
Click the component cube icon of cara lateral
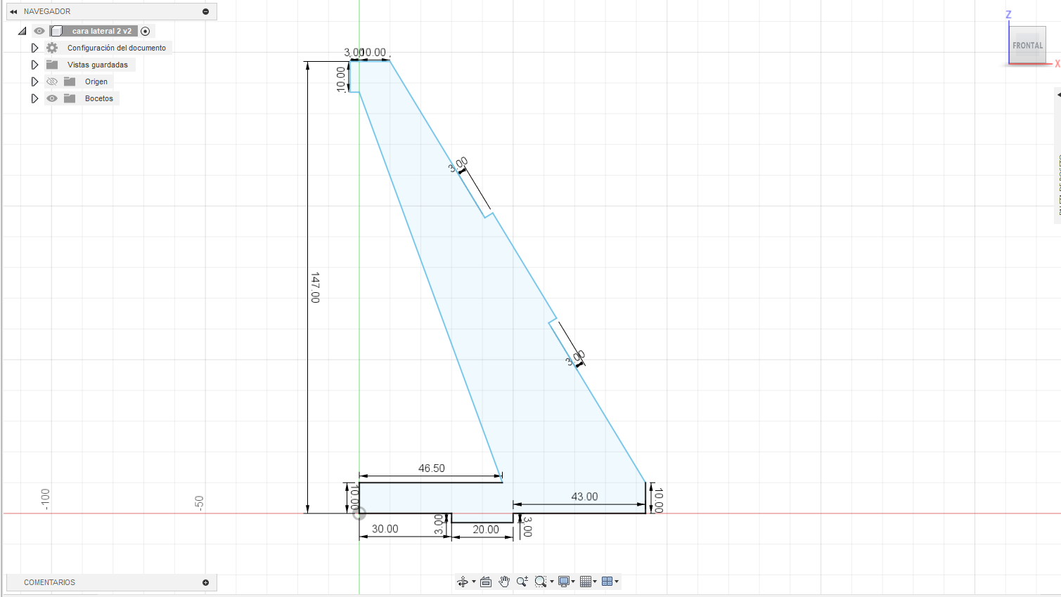[57, 31]
